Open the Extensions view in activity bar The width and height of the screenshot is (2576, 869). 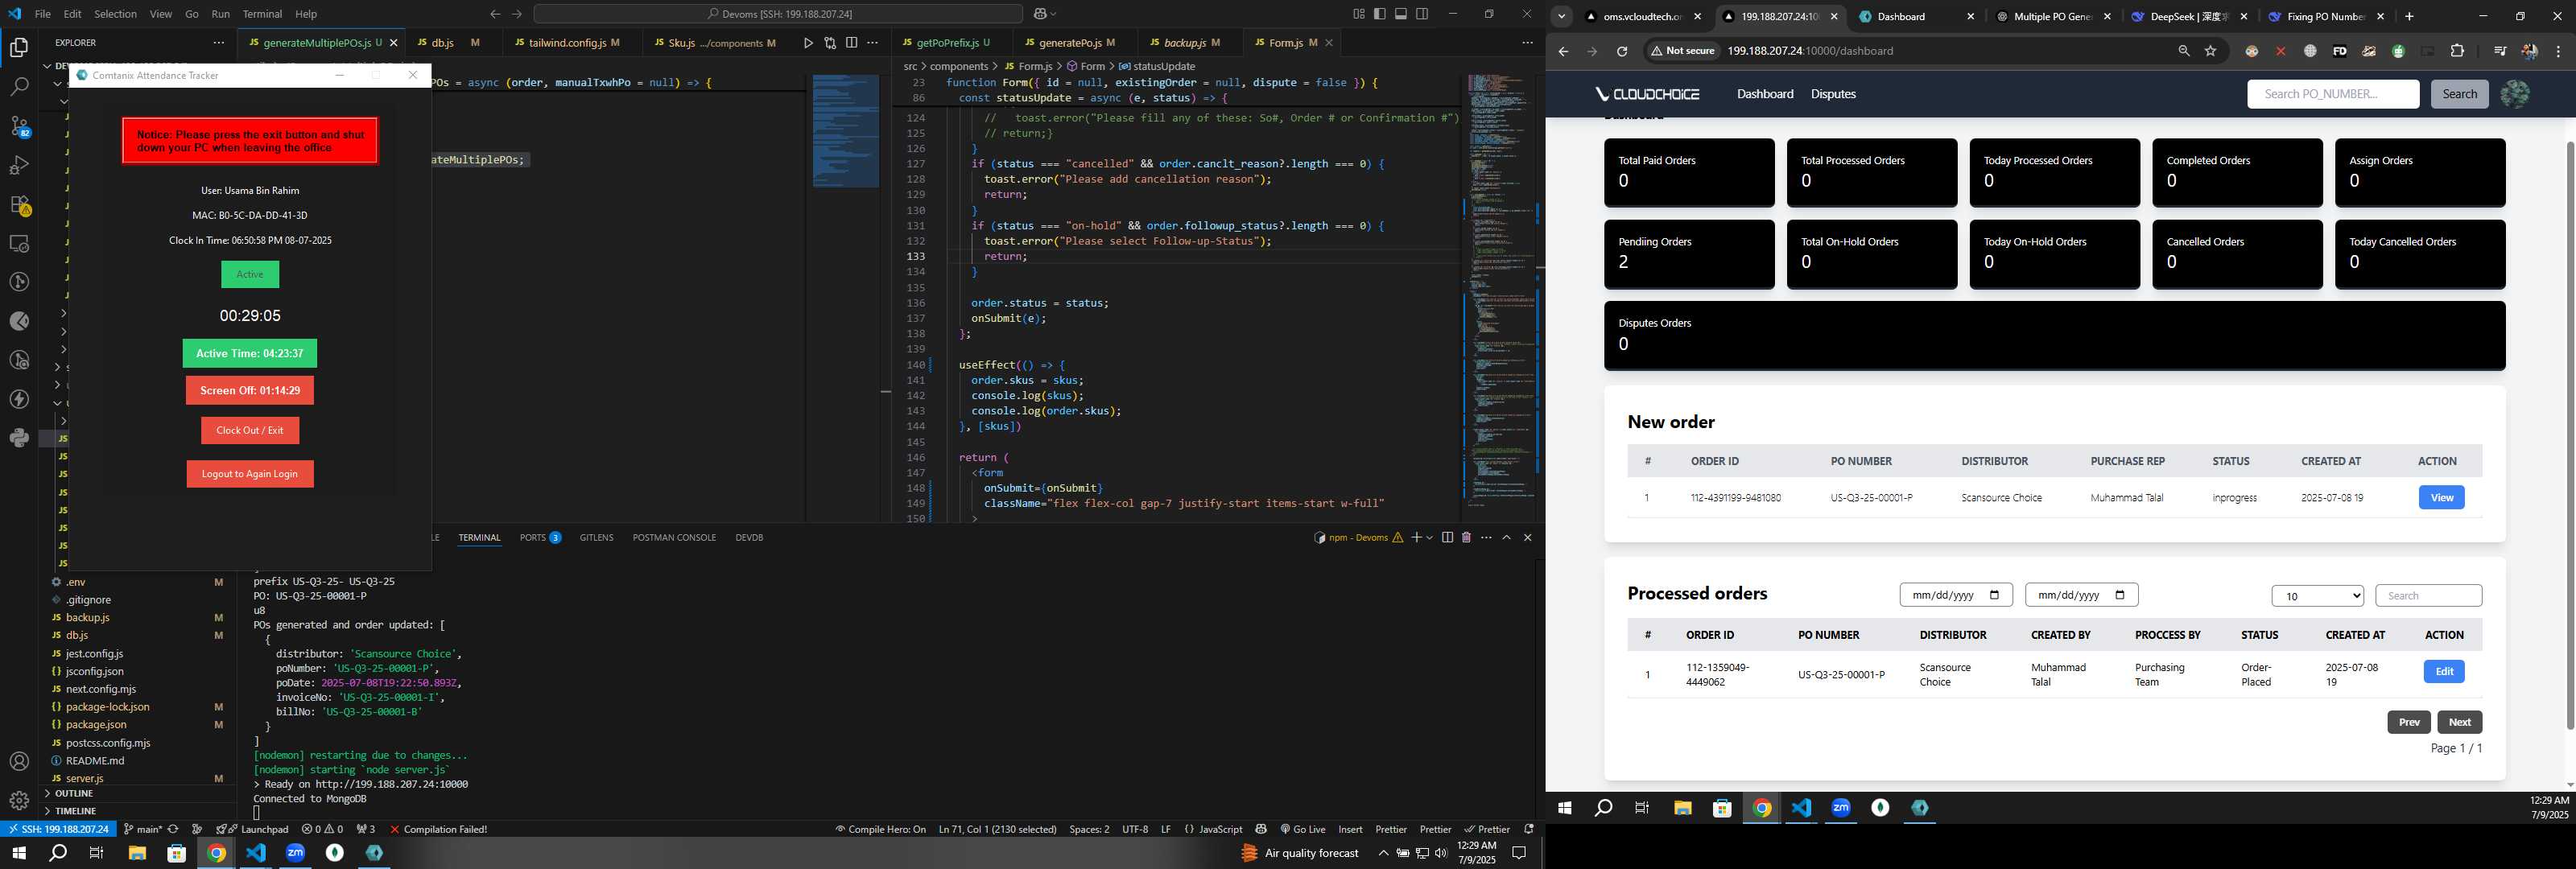pyautogui.click(x=19, y=205)
